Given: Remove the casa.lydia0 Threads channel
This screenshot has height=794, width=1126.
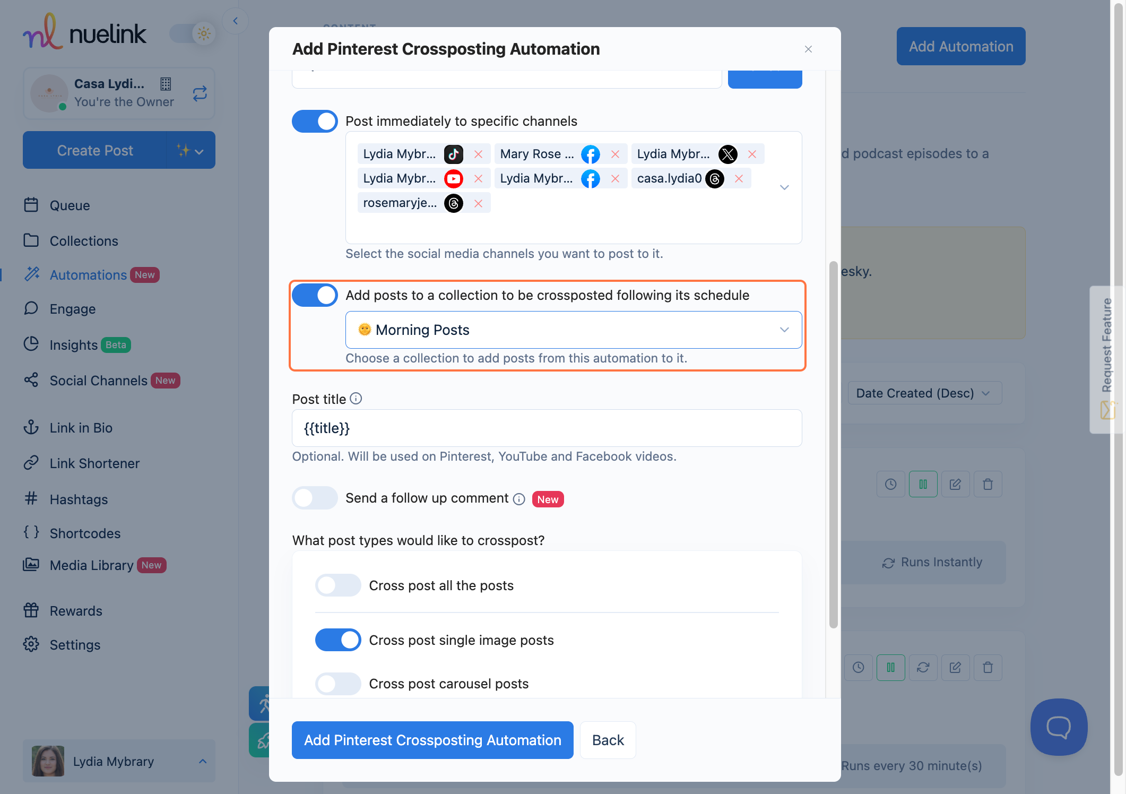Looking at the screenshot, I should coord(739,178).
